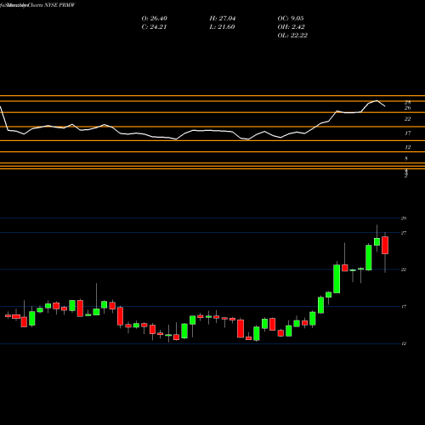Select the 27 price axis label
Viewport: 425px width, 425px height.
coord(404,233)
